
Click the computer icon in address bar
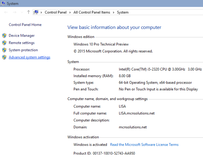click(37, 12)
